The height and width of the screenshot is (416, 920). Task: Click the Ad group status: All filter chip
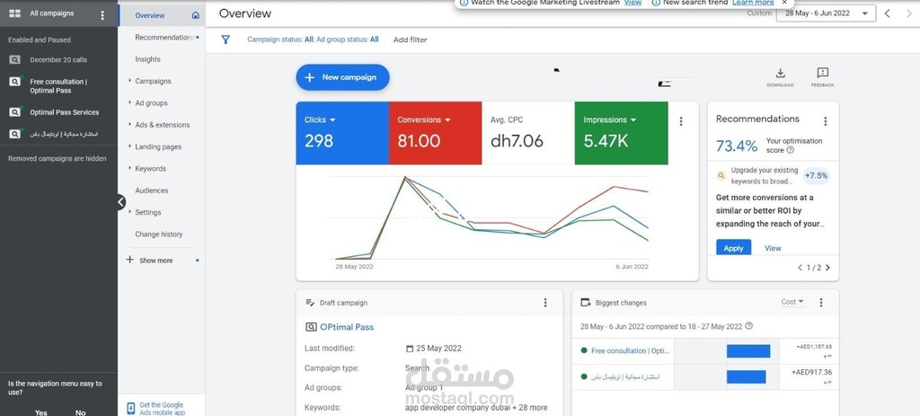pyautogui.click(x=348, y=40)
